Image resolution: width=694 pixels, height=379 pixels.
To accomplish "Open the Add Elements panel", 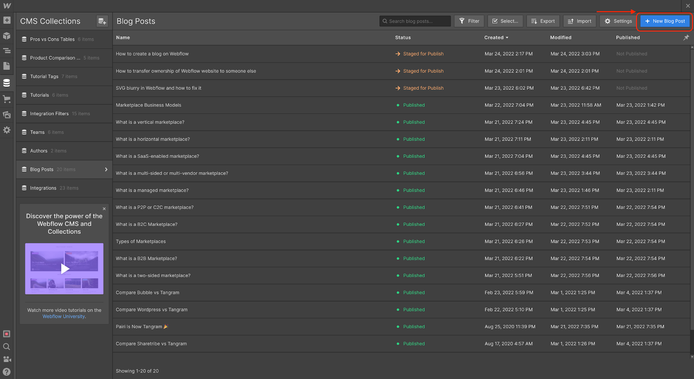I will 7,20.
